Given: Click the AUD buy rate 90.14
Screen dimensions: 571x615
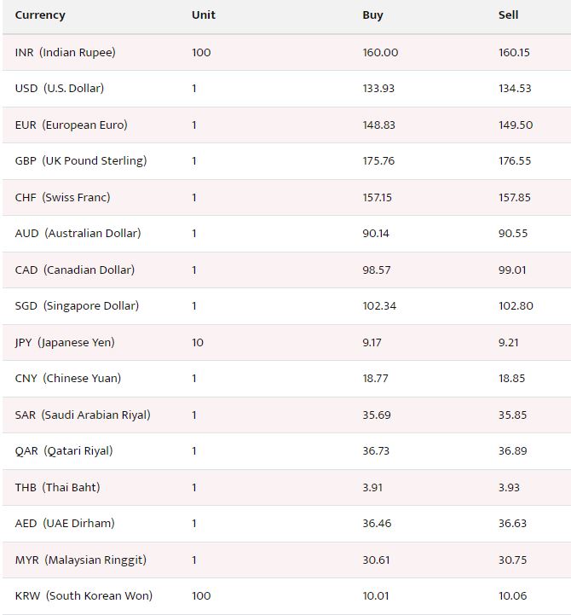Looking at the screenshot, I should 376,234.
